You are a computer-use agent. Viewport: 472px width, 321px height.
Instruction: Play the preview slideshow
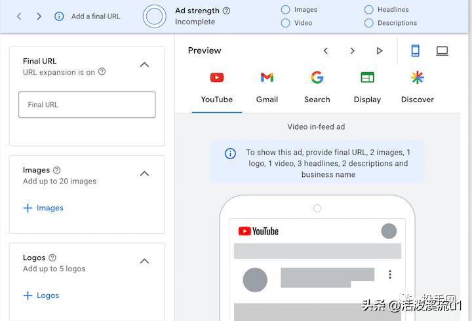tap(380, 50)
